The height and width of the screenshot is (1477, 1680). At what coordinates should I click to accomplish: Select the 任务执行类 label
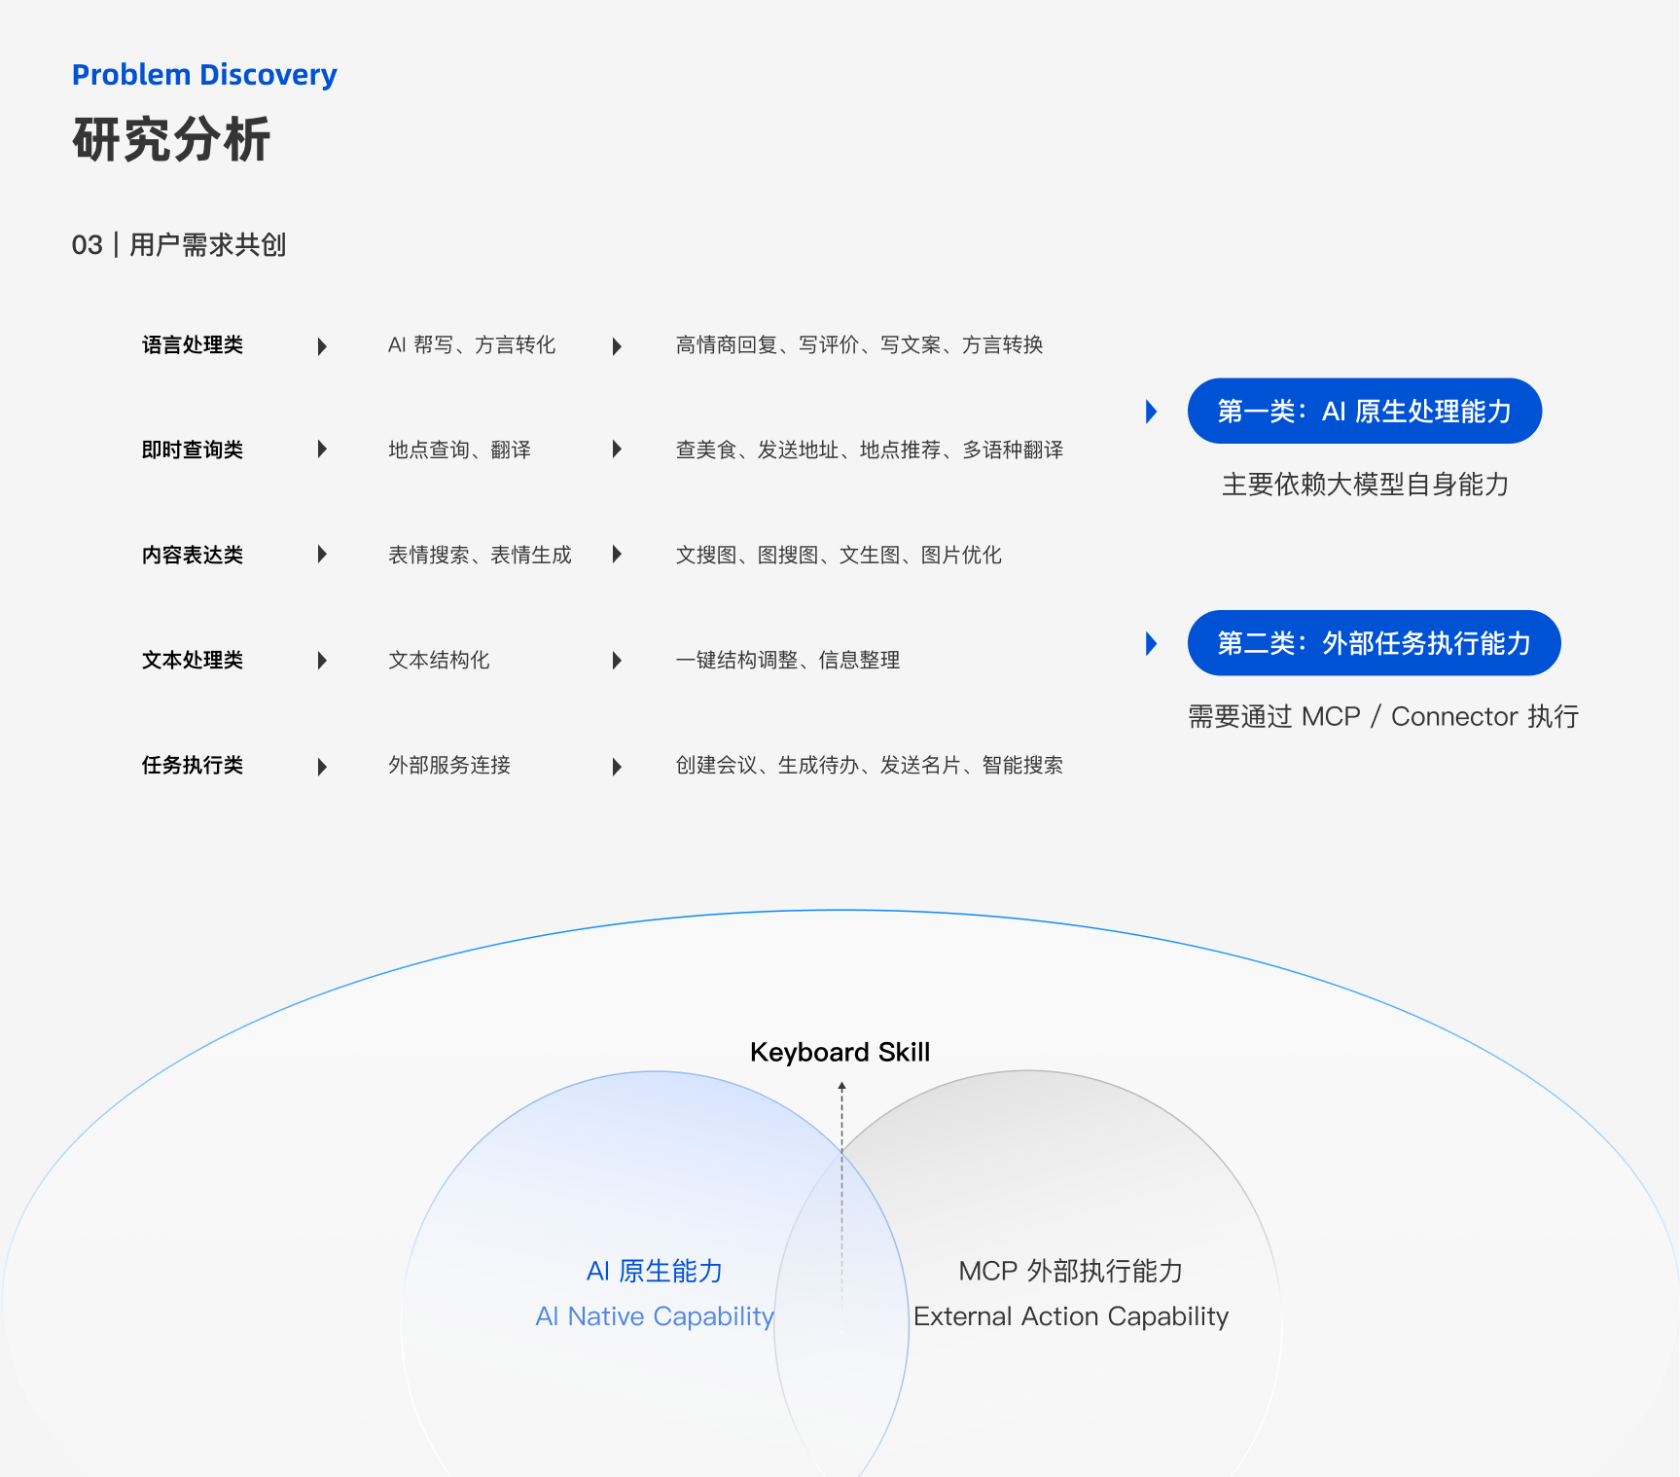(193, 765)
